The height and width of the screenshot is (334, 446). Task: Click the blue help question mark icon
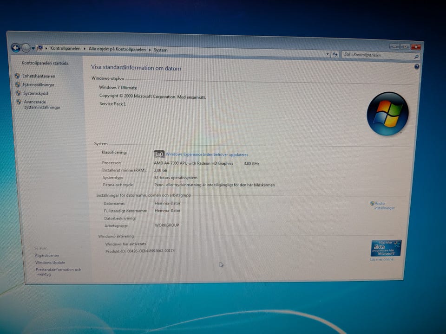tap(417, 67)
